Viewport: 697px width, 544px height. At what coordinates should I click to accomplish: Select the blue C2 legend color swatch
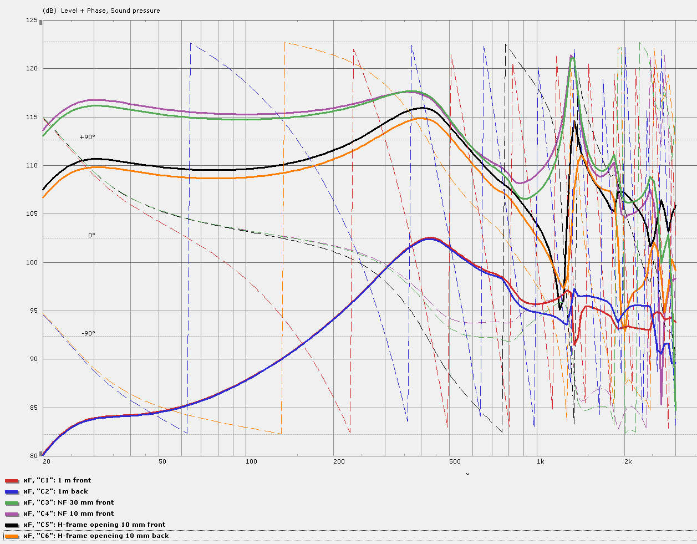[12, 492]
